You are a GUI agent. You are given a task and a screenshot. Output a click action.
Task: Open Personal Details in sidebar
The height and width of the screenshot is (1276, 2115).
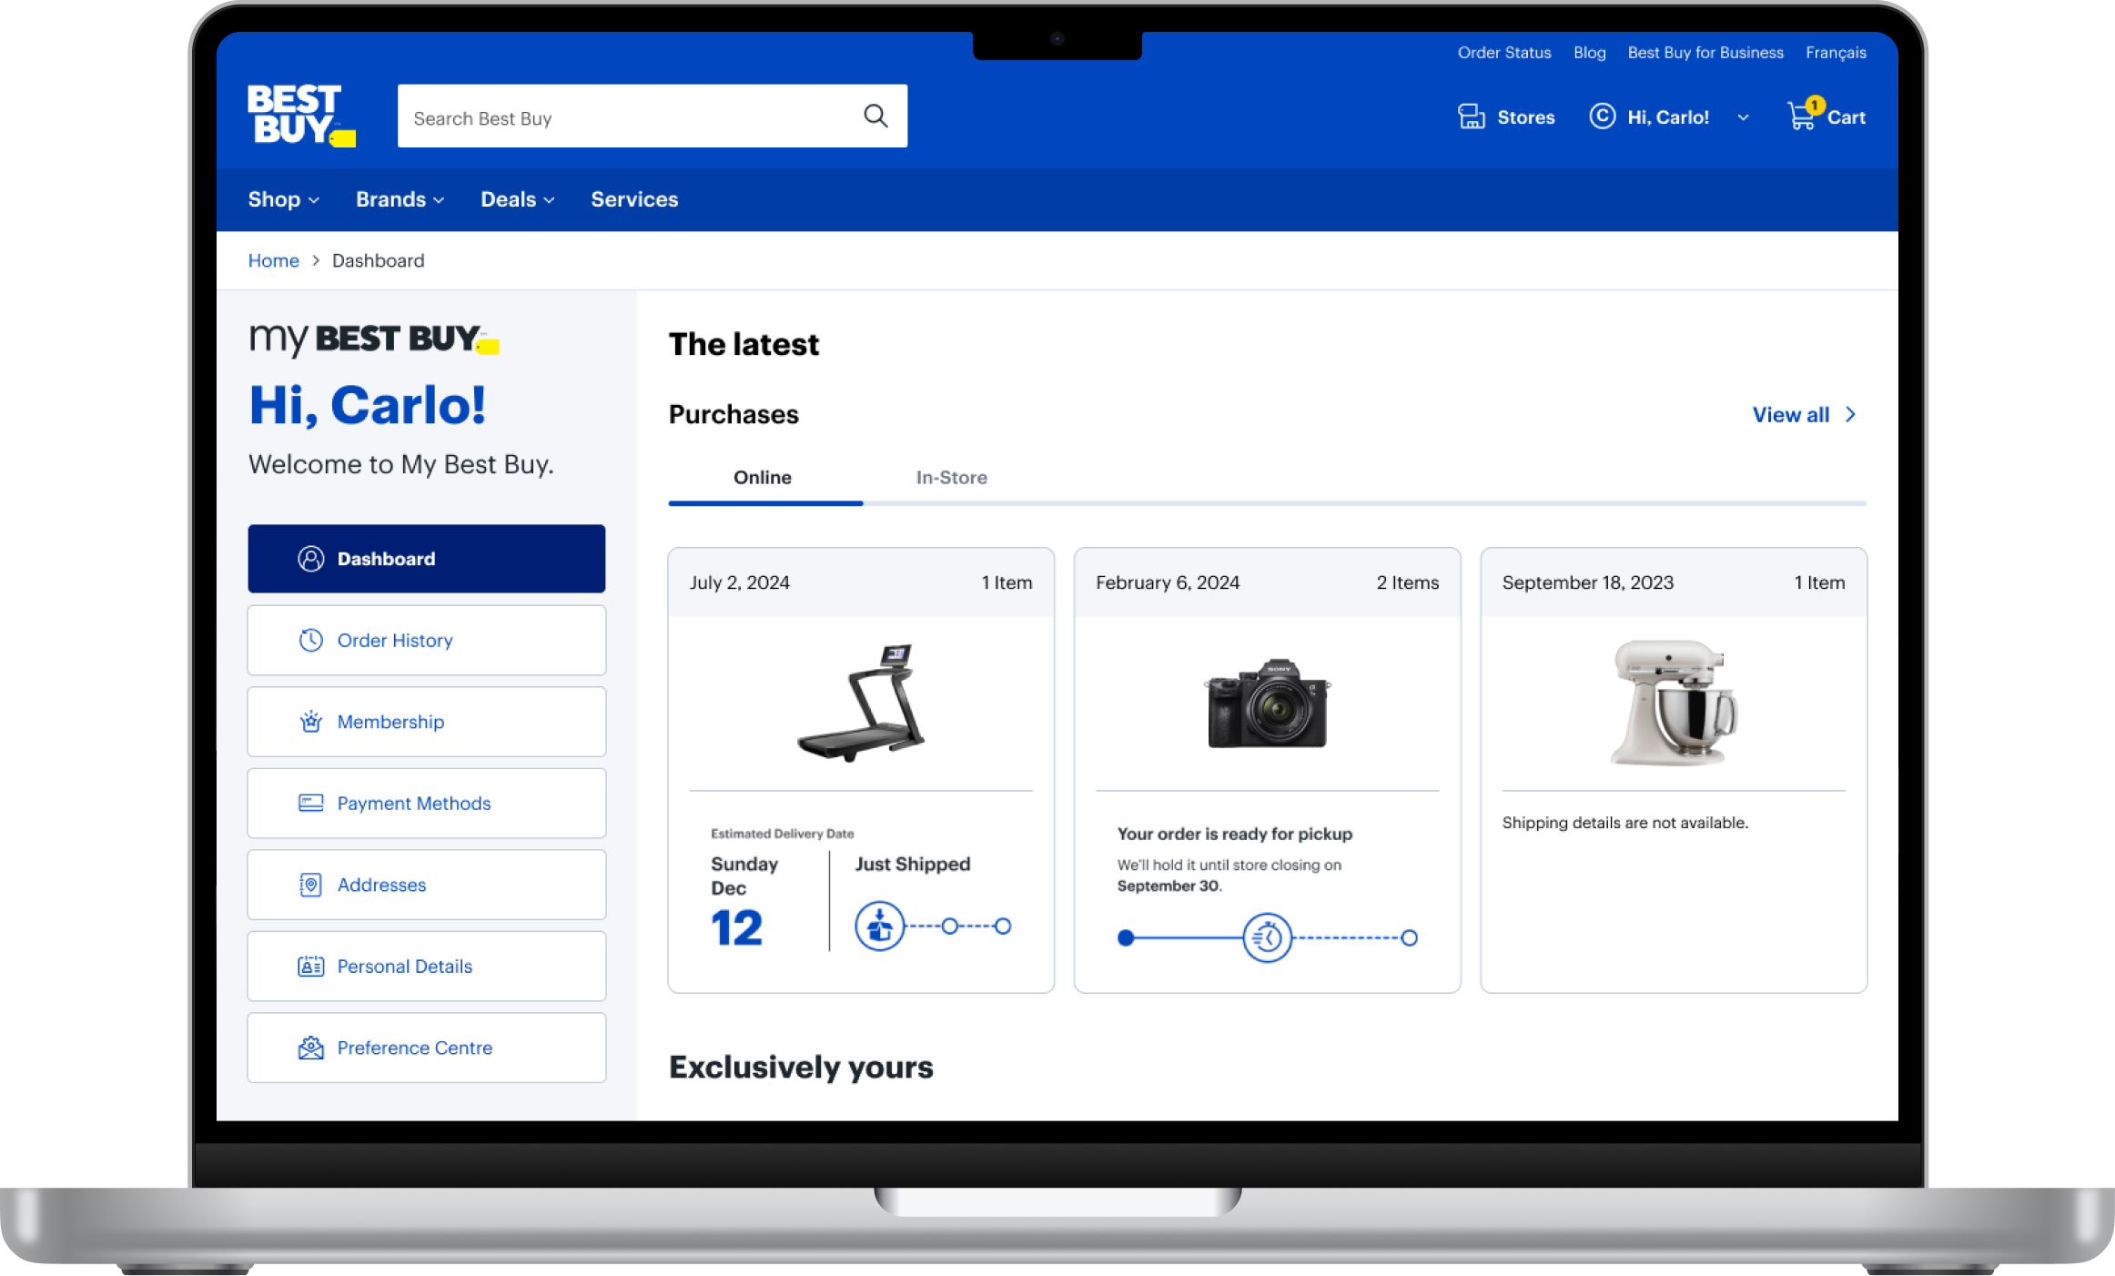point(426,966)
